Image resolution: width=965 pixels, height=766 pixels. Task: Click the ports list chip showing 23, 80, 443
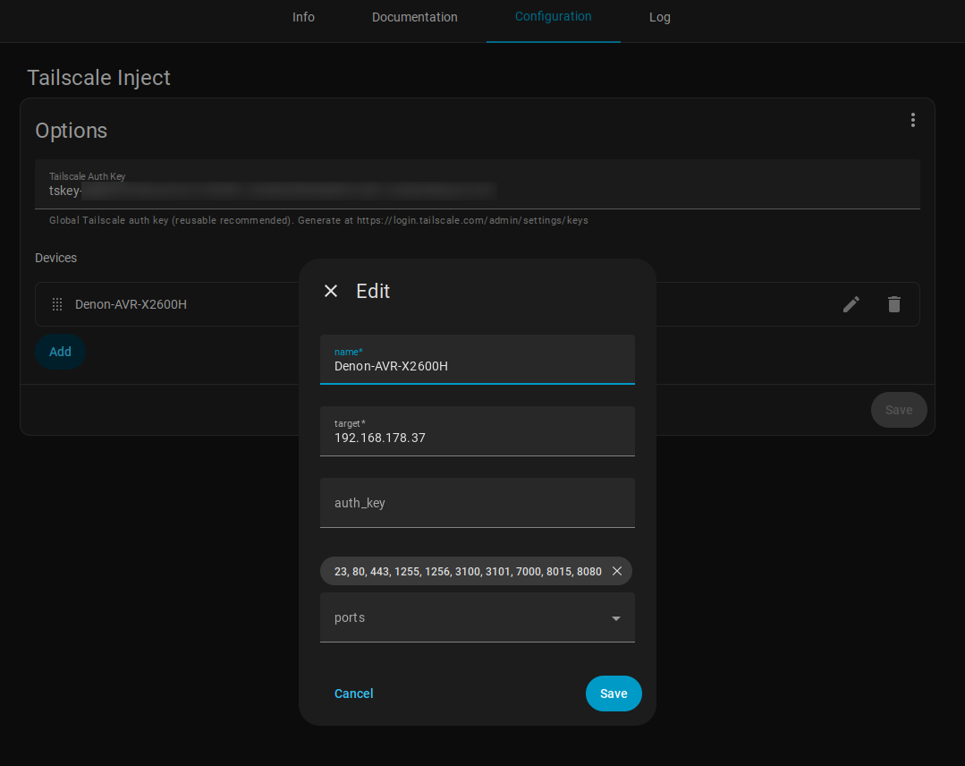tap(465, 570)
